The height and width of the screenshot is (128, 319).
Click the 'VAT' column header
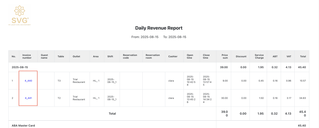point(288,57)
